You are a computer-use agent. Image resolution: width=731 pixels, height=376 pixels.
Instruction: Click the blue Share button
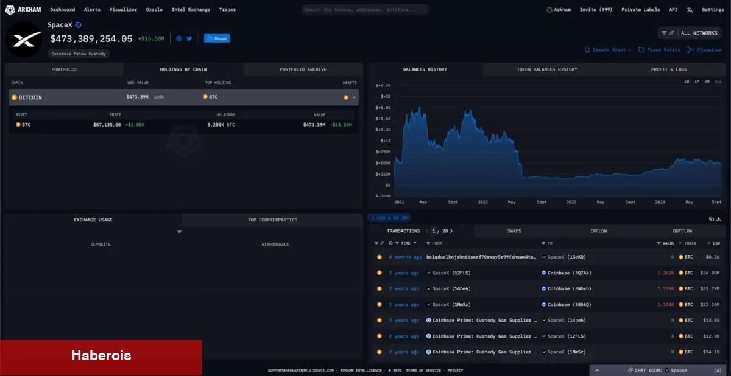pyautogui.click(x=217, y=38)
